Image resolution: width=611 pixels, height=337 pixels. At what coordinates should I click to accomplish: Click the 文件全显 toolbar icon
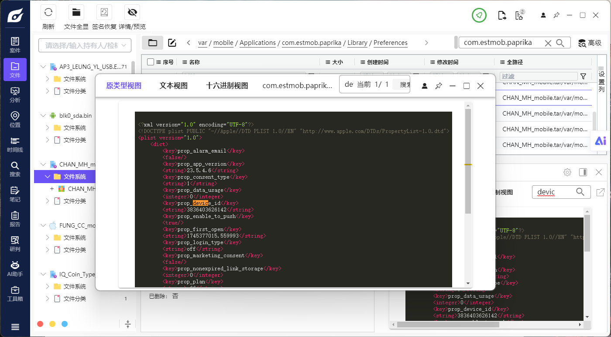pyautogui.click(x=76, y=12)
